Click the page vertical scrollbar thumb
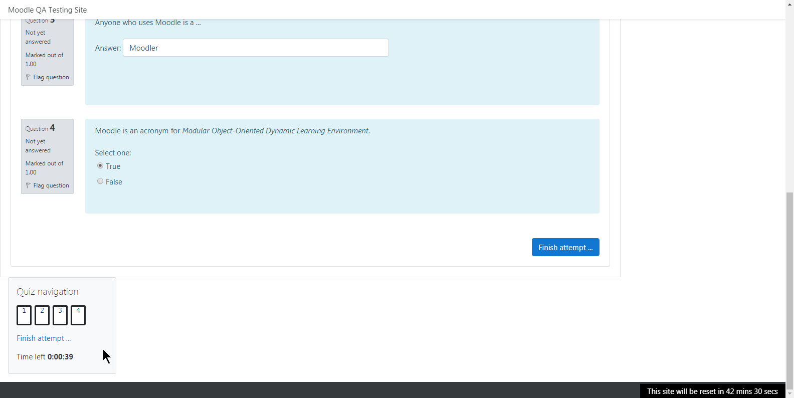 coord(789,291)
